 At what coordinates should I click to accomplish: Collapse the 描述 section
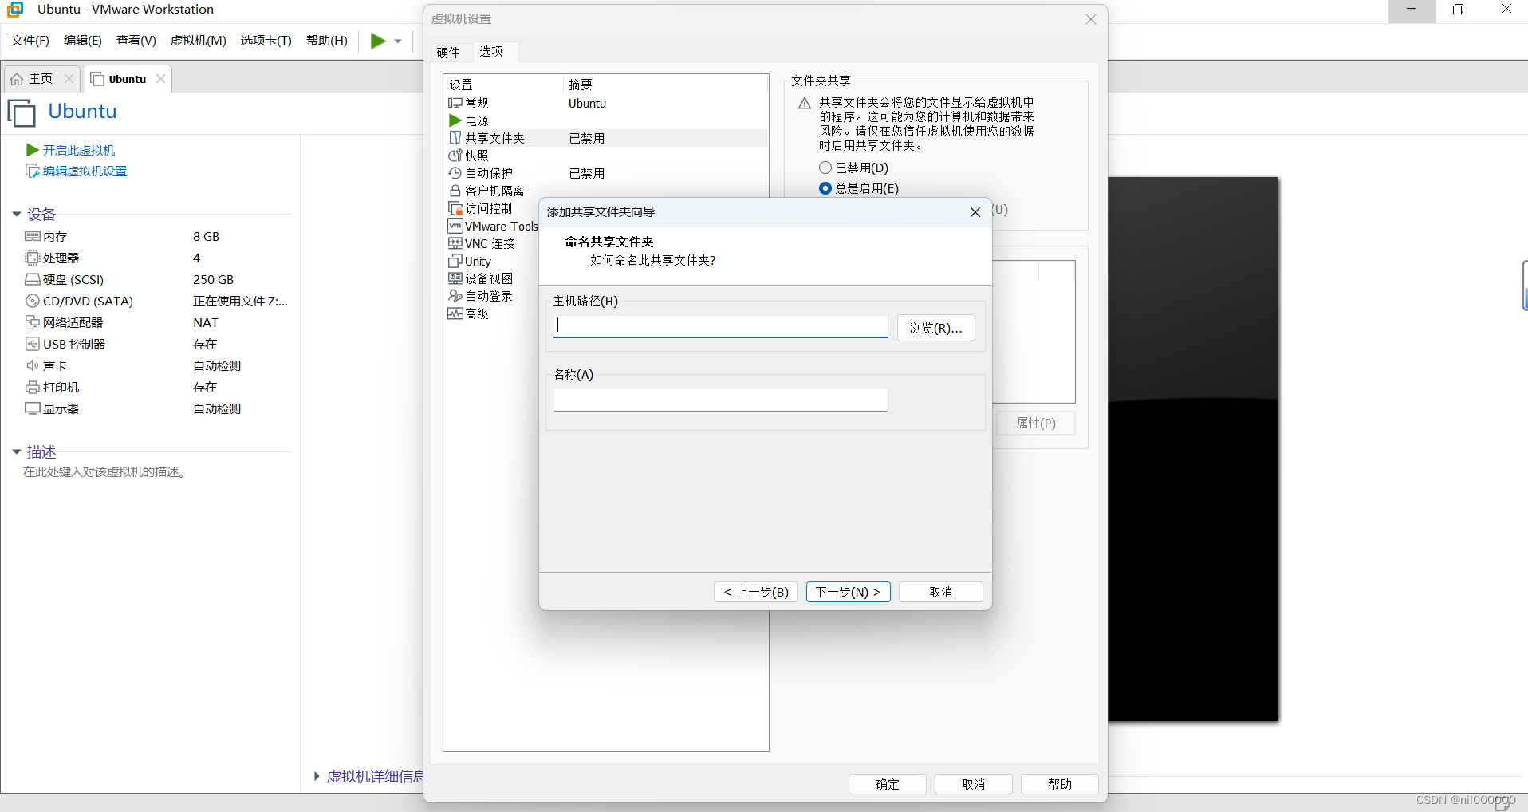point(17,451)
